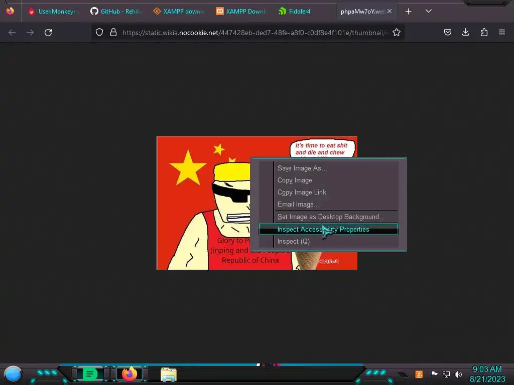Open the second XAMPP Download tab

pos(241,12)
